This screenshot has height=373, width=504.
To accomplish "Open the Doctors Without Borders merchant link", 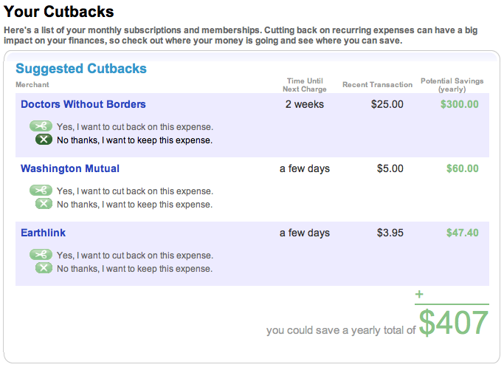I will coord(83,104).
